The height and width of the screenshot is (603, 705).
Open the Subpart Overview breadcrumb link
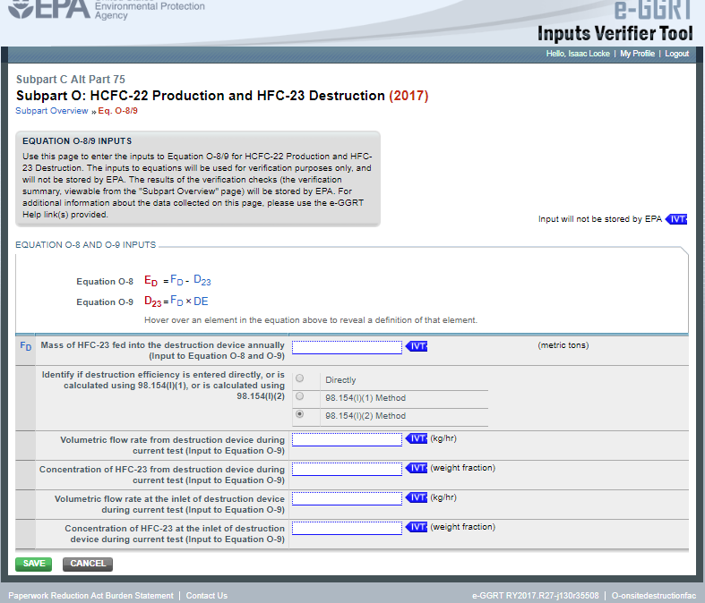52,111
